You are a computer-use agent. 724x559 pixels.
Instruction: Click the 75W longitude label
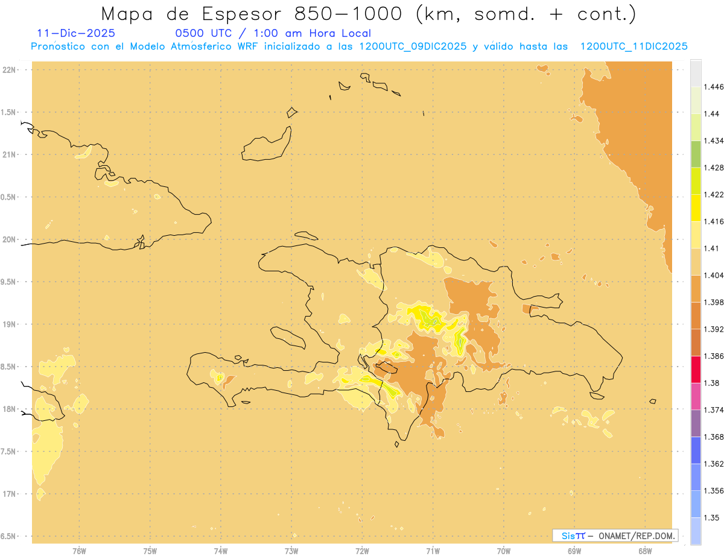click(x=150, y=551)
